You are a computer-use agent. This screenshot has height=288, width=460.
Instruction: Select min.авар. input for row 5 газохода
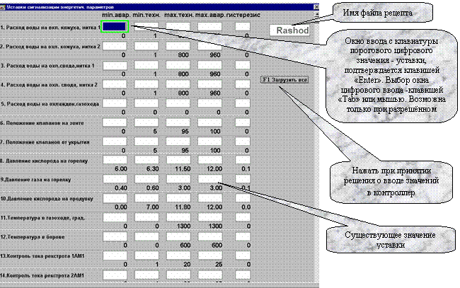tap(115, 103)
